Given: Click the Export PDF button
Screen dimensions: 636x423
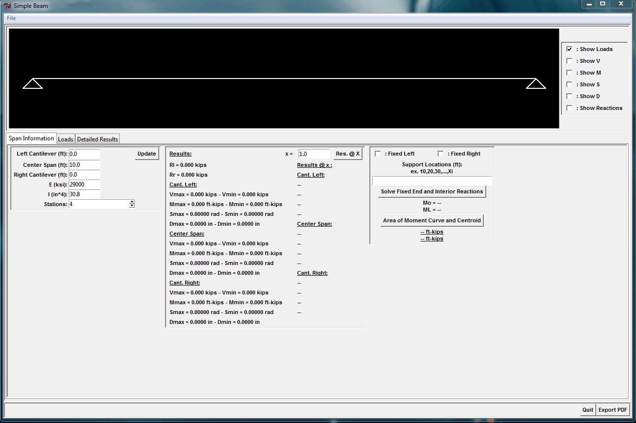Looking at the screenshot, I should pos(613,410).
